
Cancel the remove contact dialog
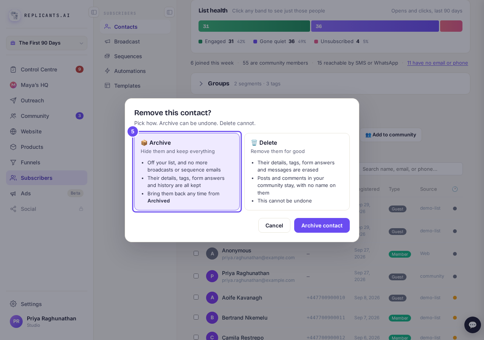point(274,225)
